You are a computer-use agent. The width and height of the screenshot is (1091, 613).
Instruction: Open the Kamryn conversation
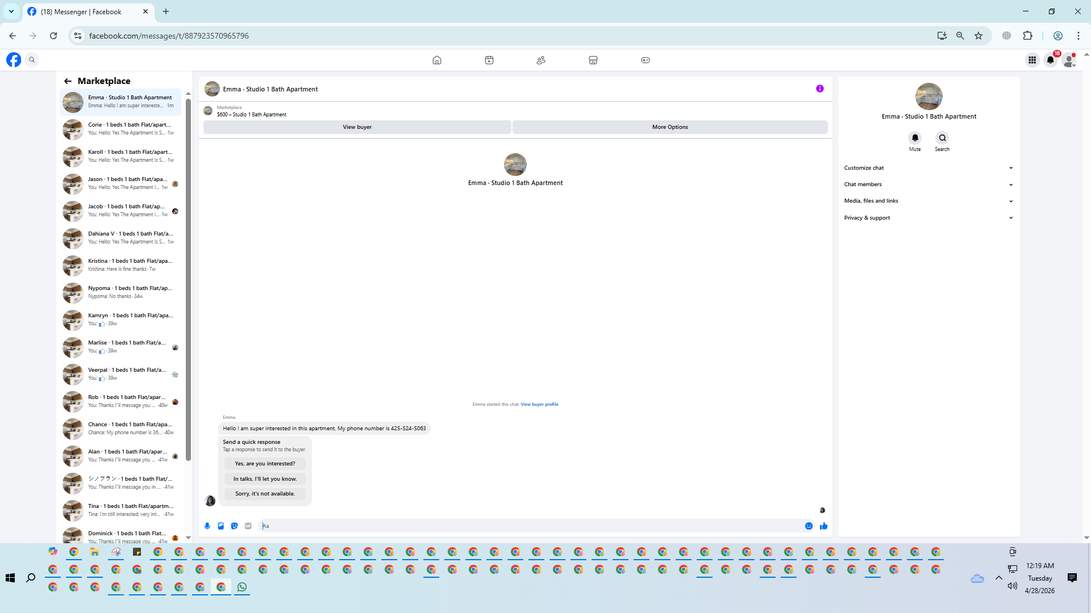(x=120, y=320)
